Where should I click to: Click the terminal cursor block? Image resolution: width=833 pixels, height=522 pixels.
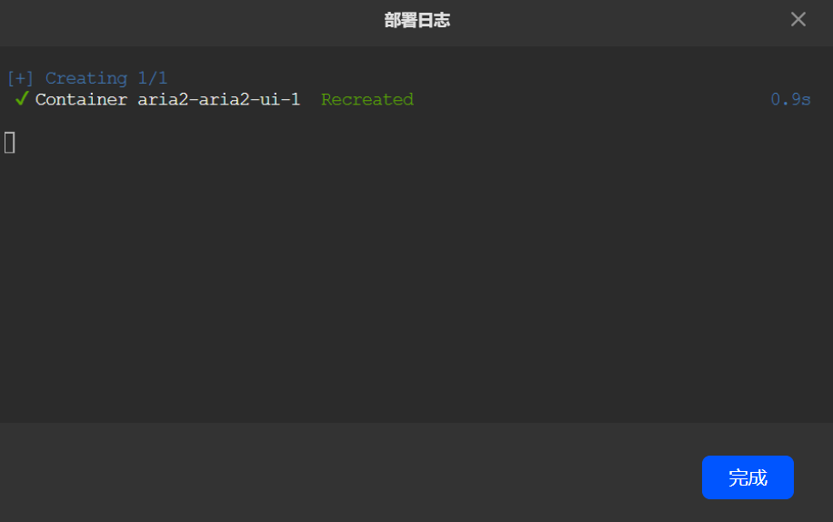tap(10, 142)
